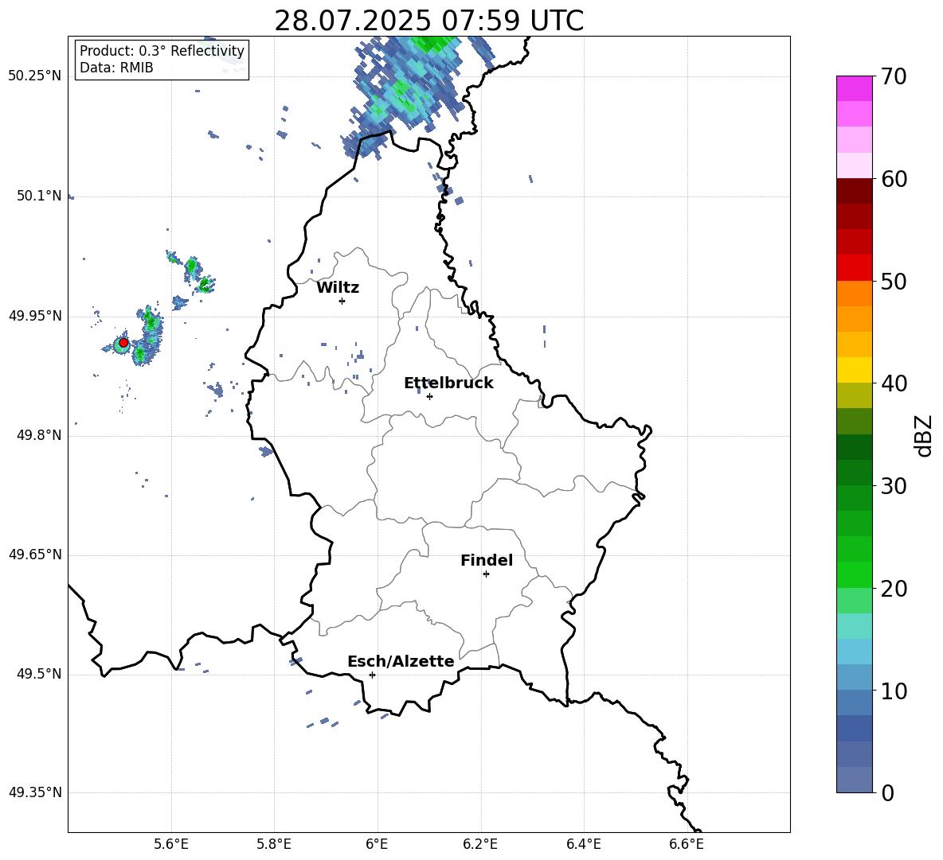
Task: Click the 49.35°N latitude label
Action: point(35,792)
